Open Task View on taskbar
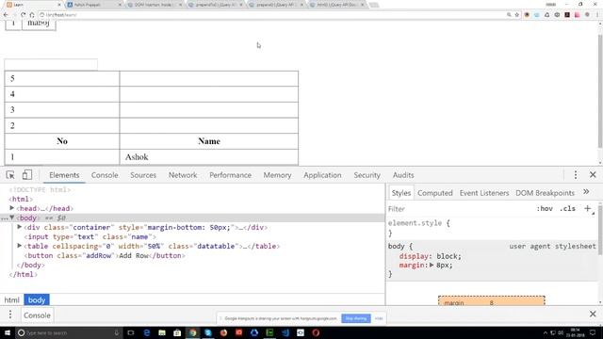The image size is (603, 339). pyautogui.click(x=131, y=332)
